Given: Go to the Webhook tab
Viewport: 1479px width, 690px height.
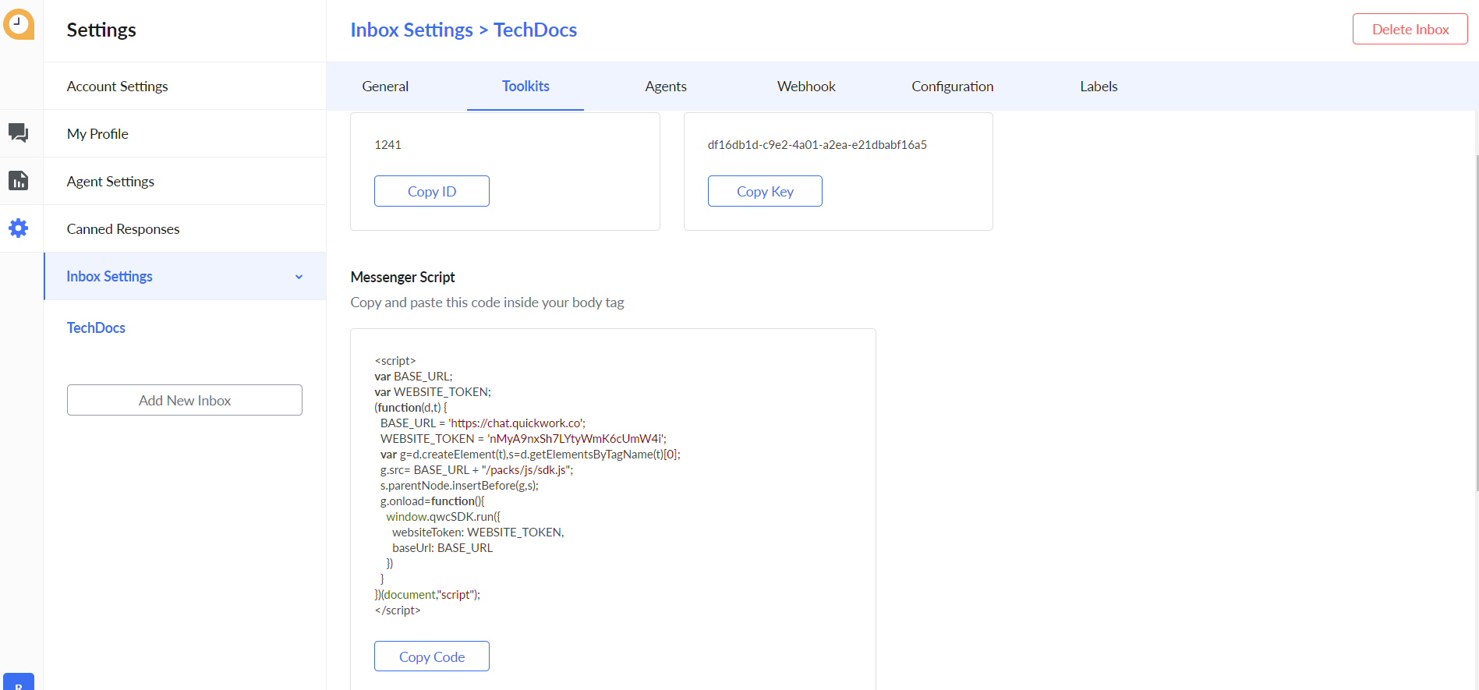Looking at the screenshot, I should 806,87.
